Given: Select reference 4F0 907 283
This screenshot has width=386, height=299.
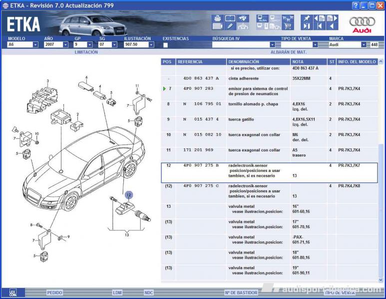Looking at the screenshot, I should tap(198, 88).
